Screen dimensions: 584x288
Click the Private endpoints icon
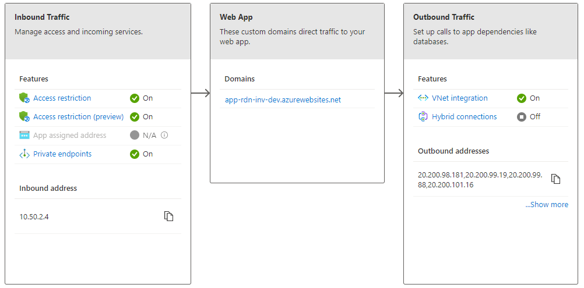24,154
